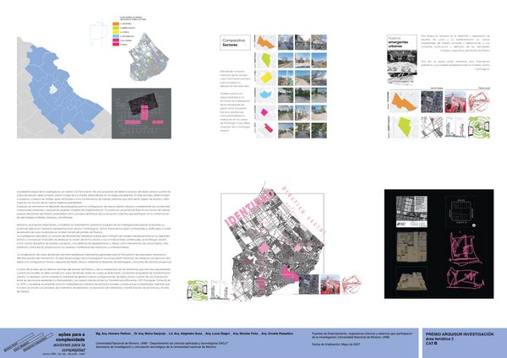Click green concentric circles sketch in emergentes panel
507x358 pixels.
[x=479, y=127]
